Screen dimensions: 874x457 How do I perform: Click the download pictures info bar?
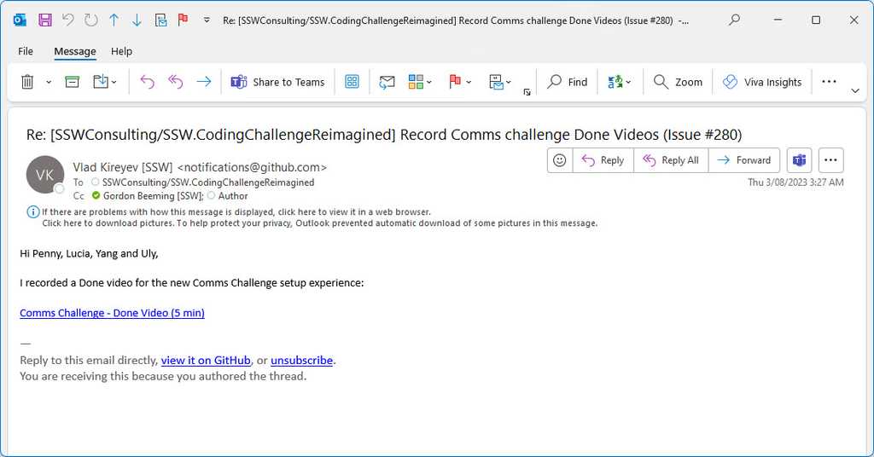click(x=319, y=223)
